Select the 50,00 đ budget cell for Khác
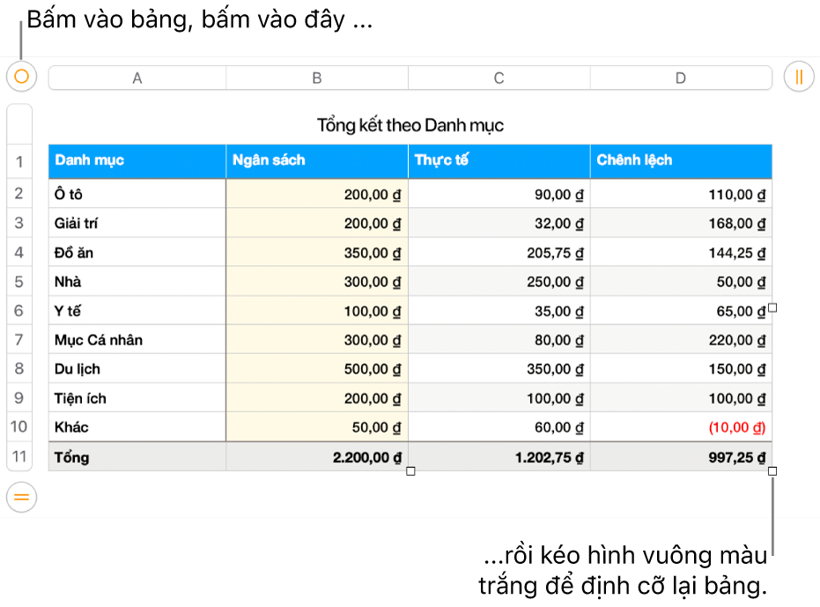 tap(317, 426)
